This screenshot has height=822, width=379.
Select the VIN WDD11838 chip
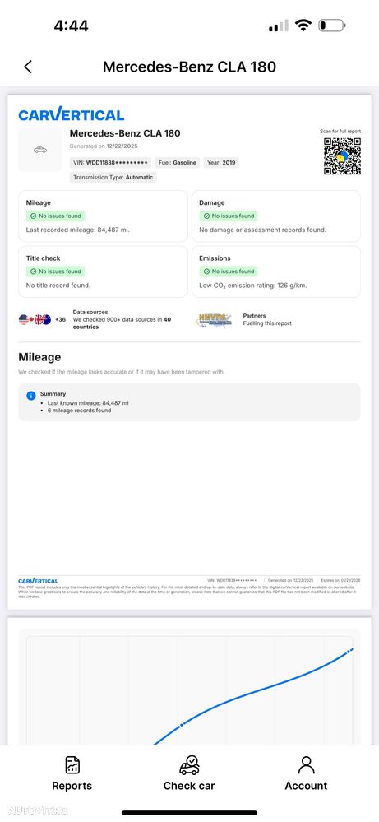(110, 163)
